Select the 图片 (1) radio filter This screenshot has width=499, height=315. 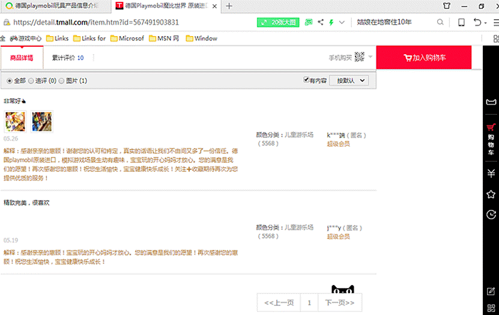[61, 81]
